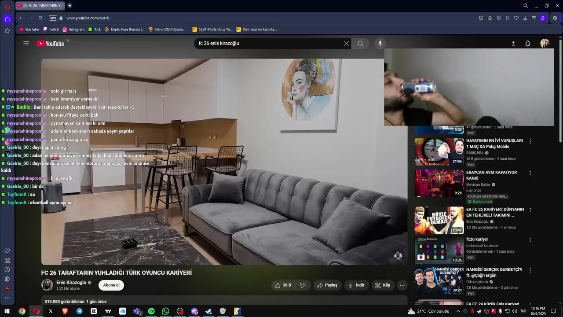Open the YouTube upload/create icon
Image resolution: width=563 pixels, height=317 pixels.
click(x=513, y=43)
